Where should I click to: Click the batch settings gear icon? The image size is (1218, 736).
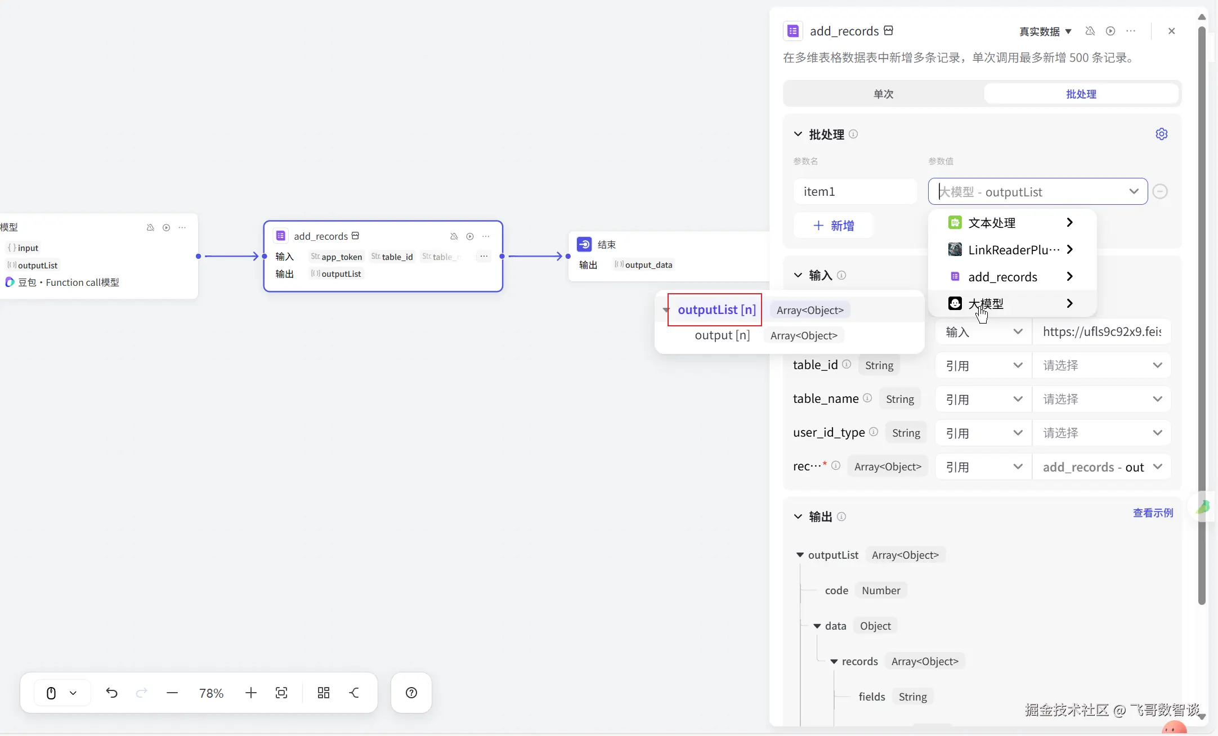point(1161,134)
